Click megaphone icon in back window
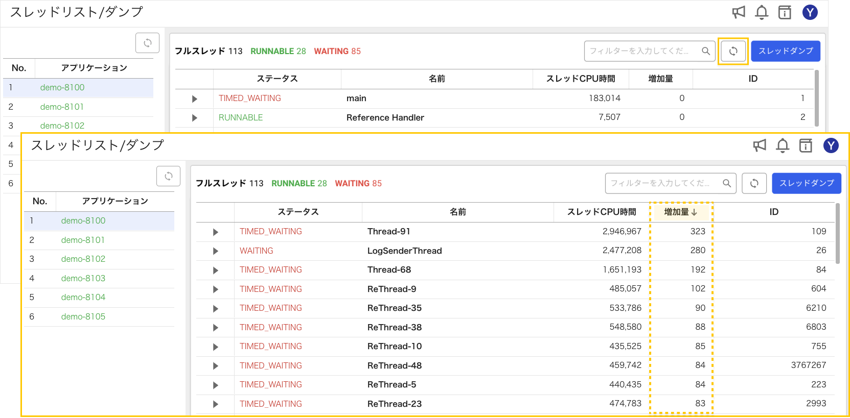The width and height of the screenshot is (850, 418). pyautogui.click(x=739, y=12)
